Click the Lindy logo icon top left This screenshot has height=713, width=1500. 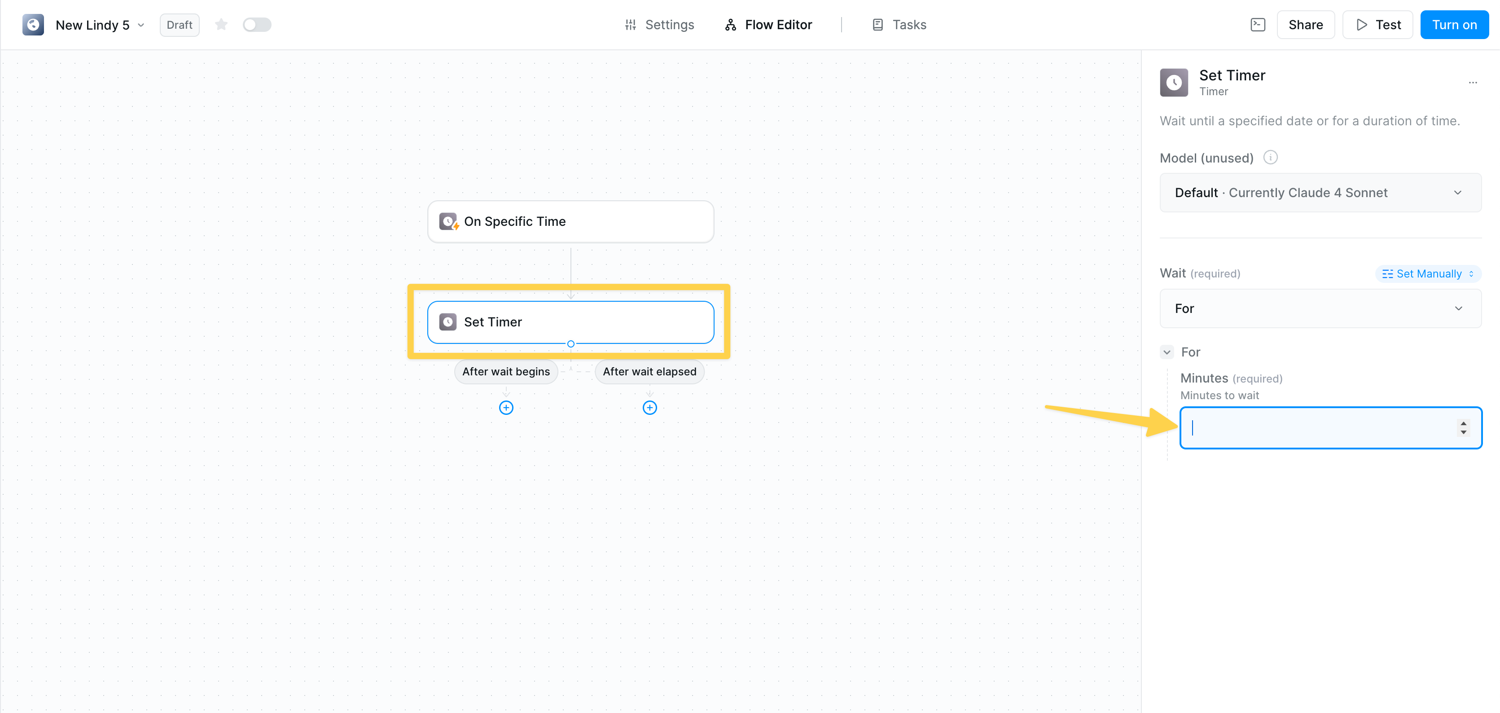tap(33, 24)
